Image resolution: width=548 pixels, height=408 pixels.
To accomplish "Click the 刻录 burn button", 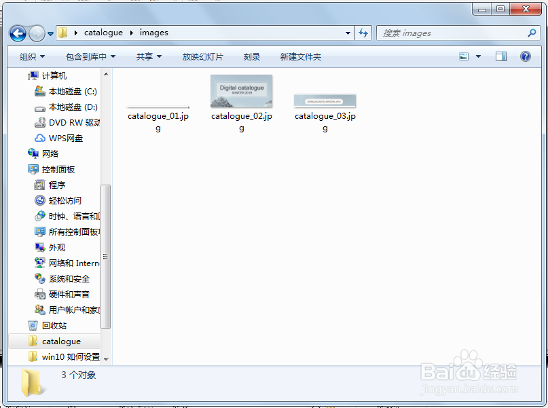I will (252, 56).
